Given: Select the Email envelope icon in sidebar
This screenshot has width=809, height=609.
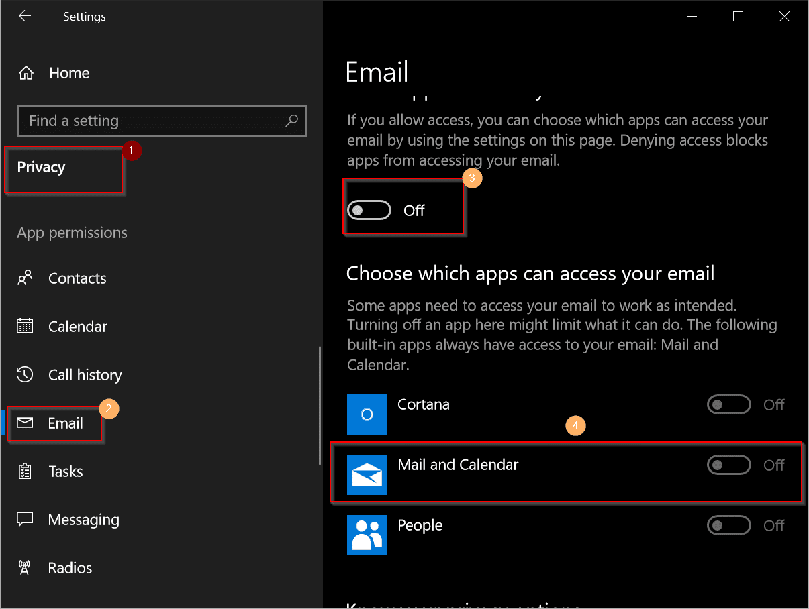Looking at the screenshot, I should pyautogui.click(x=26, y=423).
